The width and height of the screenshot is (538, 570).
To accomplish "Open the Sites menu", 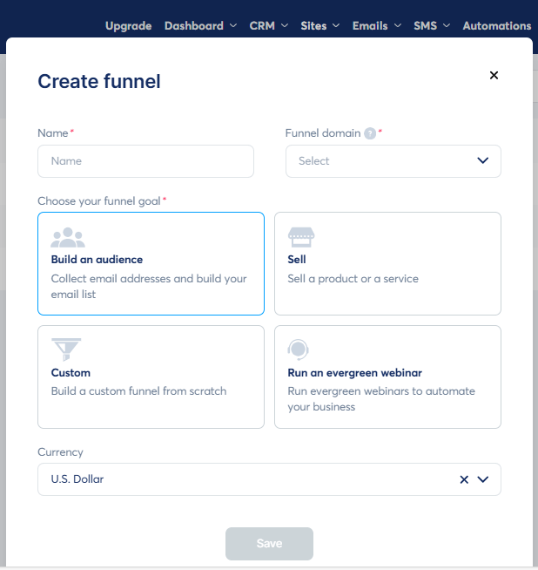I will pyautogui.click(x=319, y=26).
